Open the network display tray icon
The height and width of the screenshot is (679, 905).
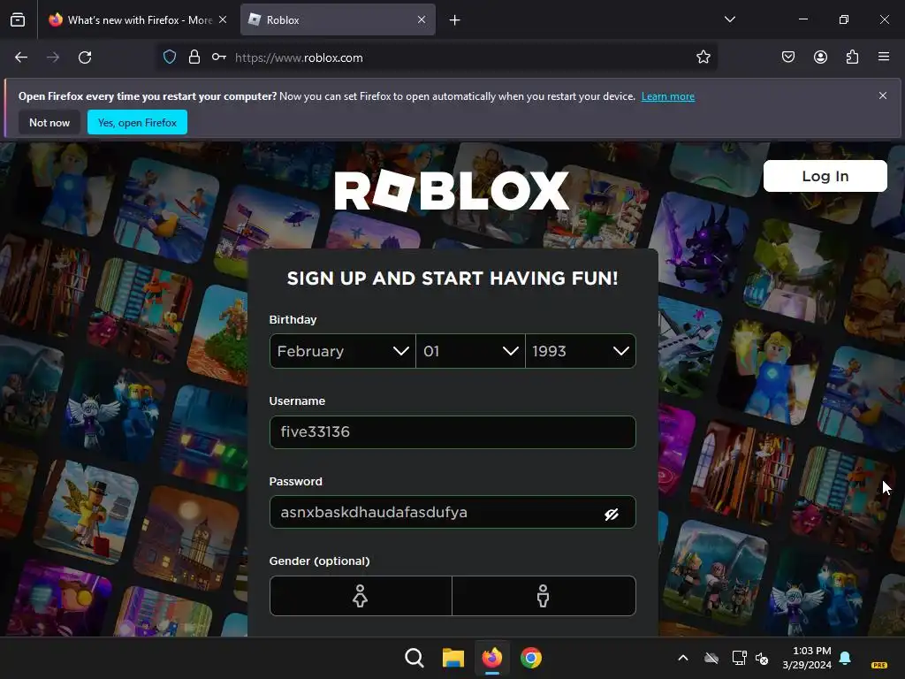(739, 658)
